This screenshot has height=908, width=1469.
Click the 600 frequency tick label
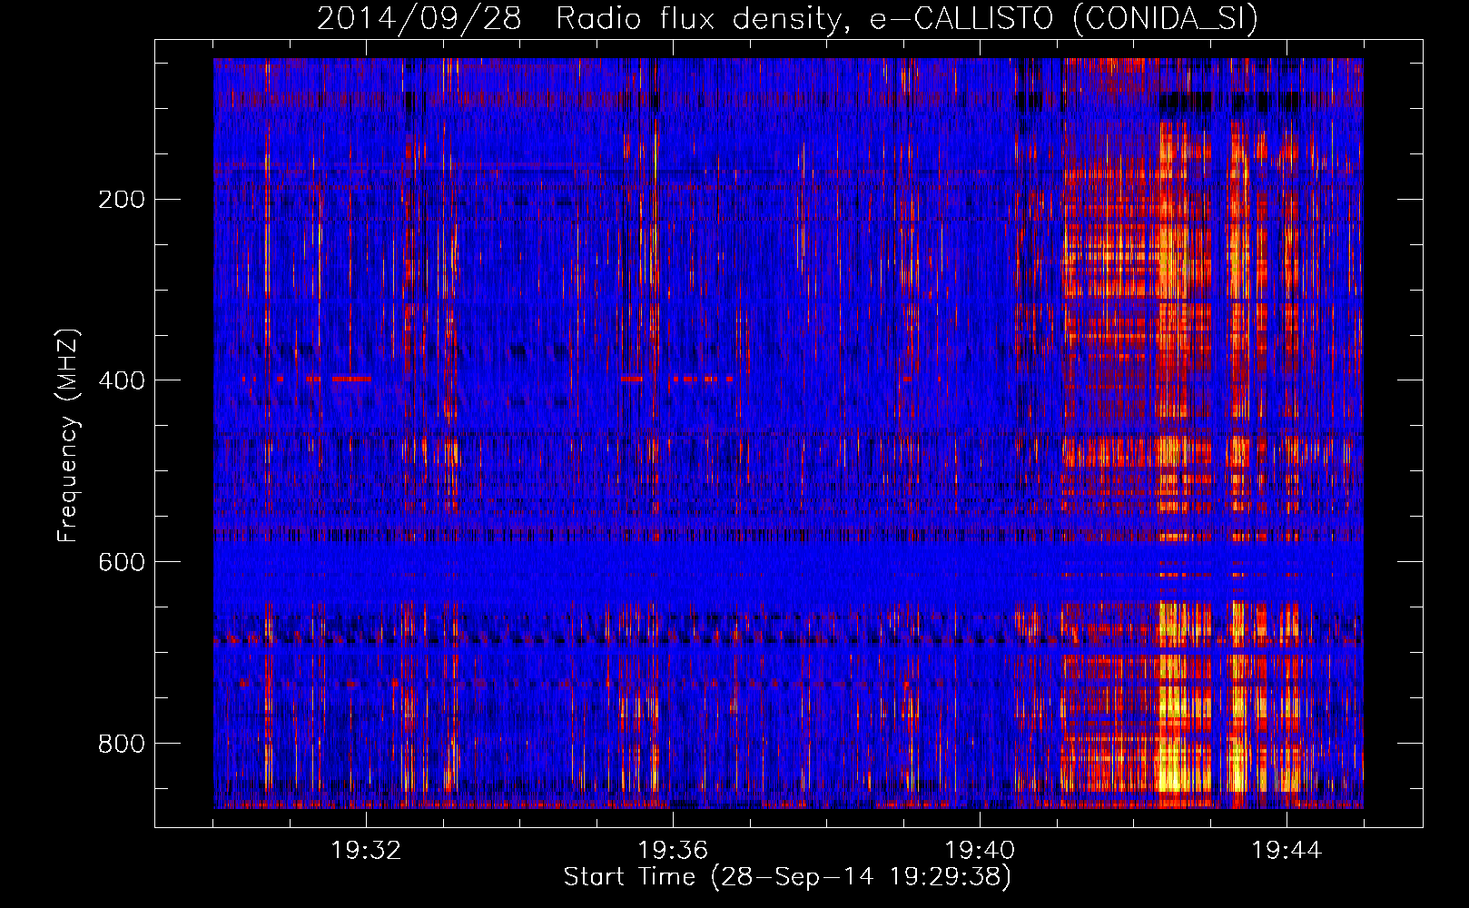point(121,562)
